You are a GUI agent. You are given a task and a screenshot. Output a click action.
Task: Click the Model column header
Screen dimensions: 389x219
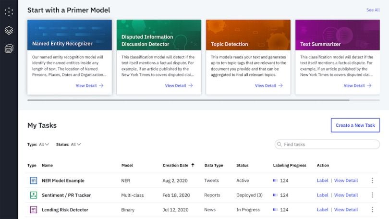[127, 165]
